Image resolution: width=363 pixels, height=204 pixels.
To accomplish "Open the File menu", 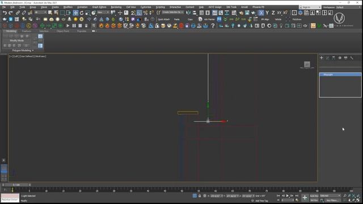I will tap(4, 7).
